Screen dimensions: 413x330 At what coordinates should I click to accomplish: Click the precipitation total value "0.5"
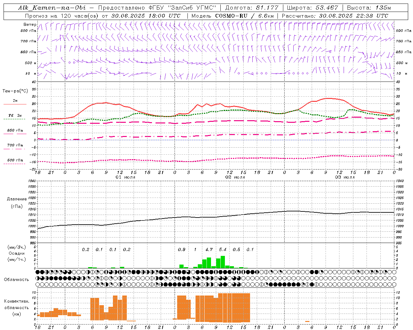coord(237,249)
